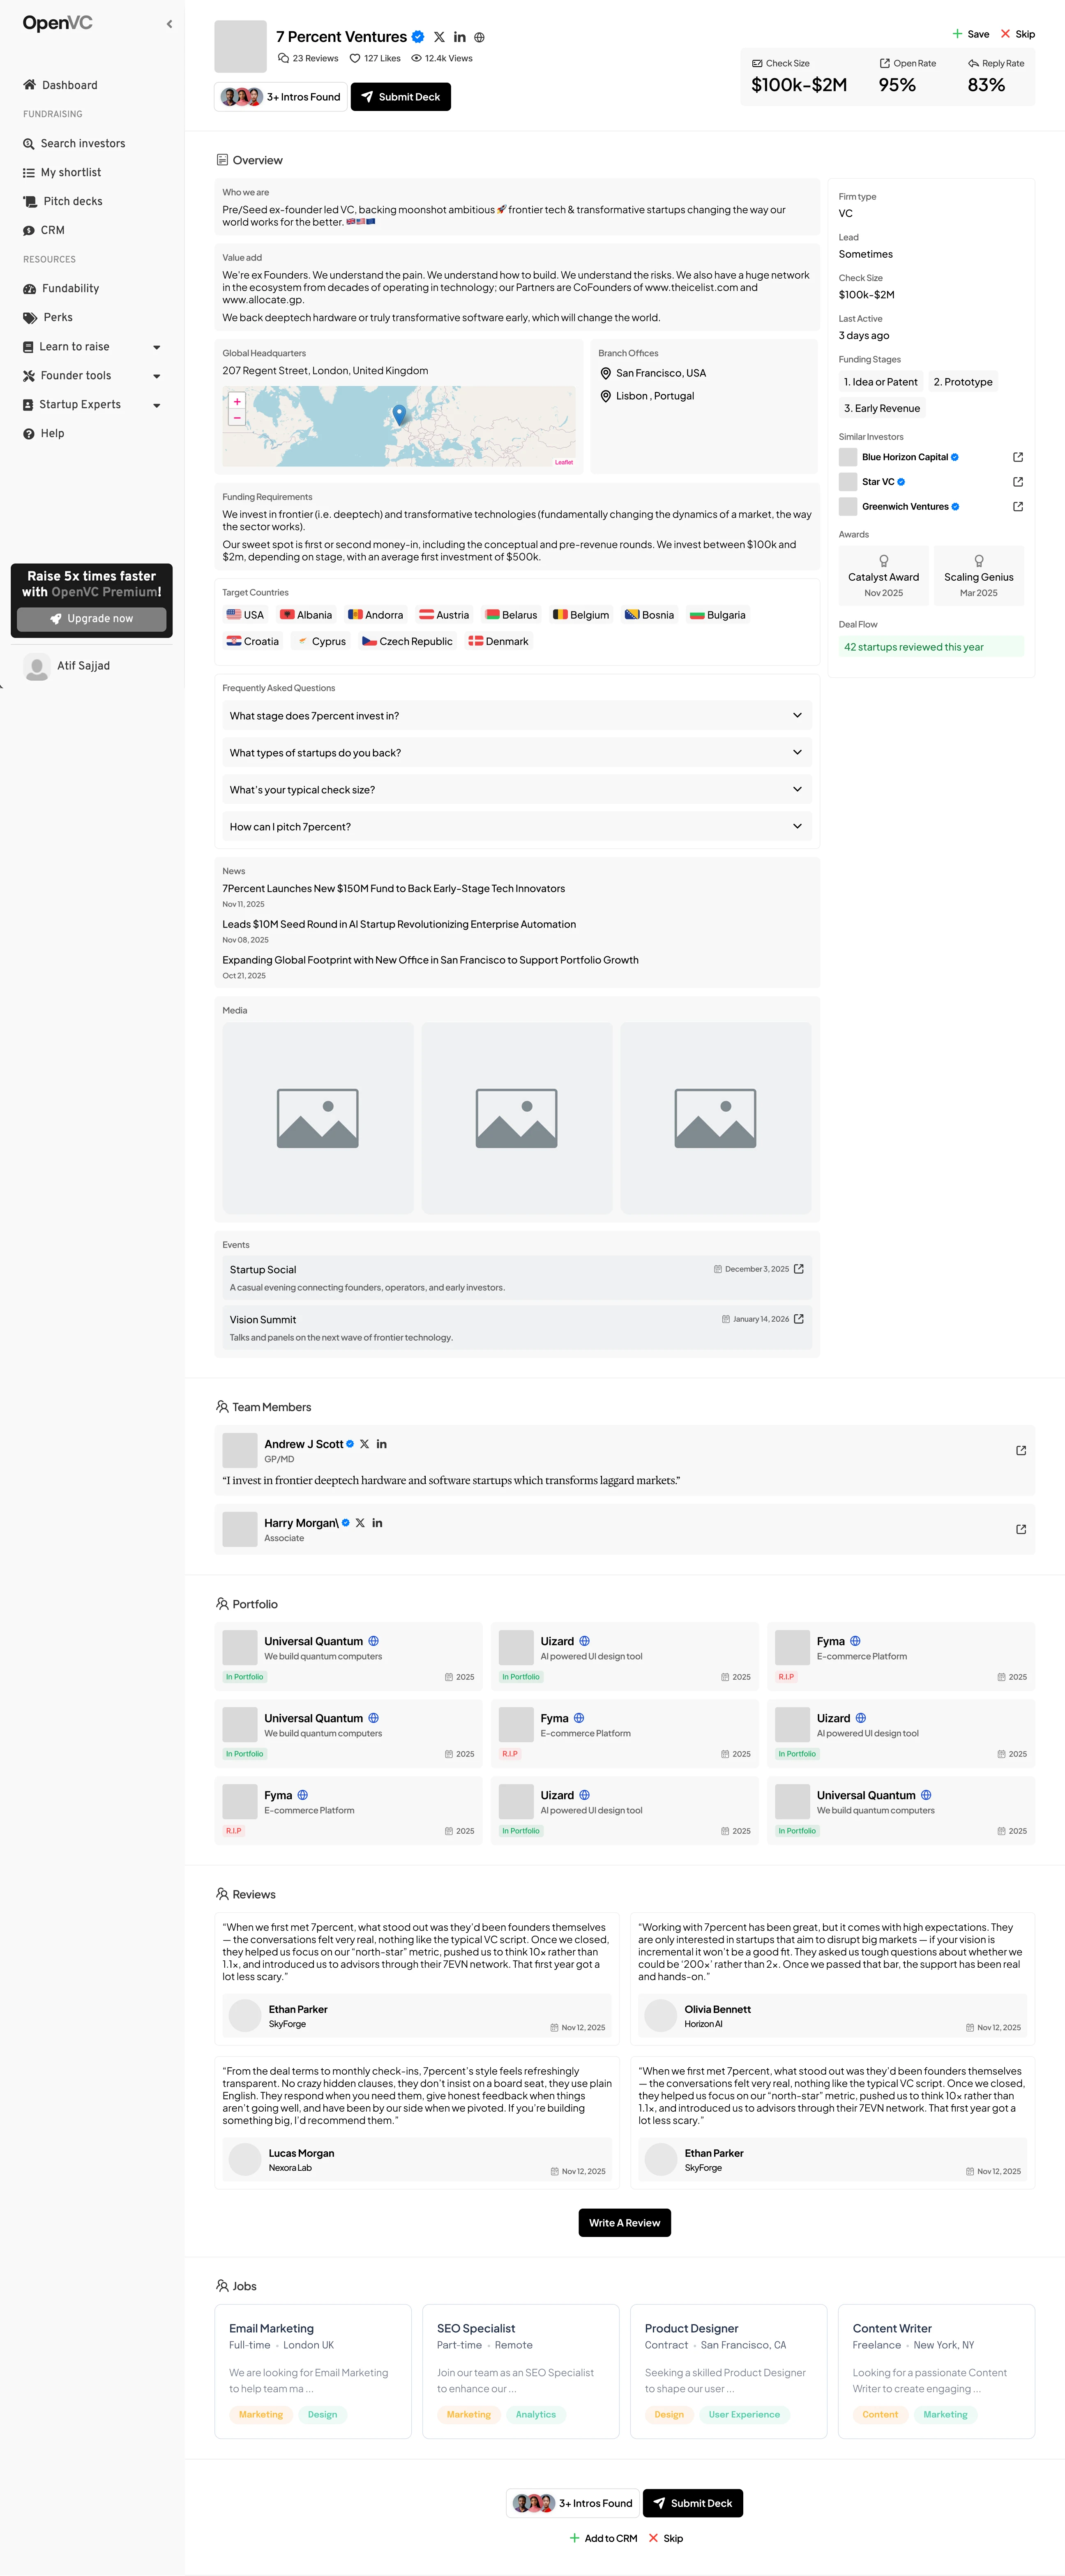Open 7 Percent Ventures' X profile icon
1065x2576 pixels.
click(x=439, y=36)
